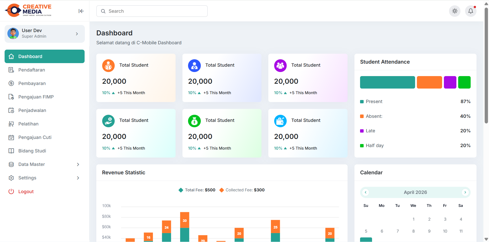Image resolution: width=489 pixels, height=242 pixels.
Task: Click the Pembayaran dollar icon
Action: coord(11,83)
